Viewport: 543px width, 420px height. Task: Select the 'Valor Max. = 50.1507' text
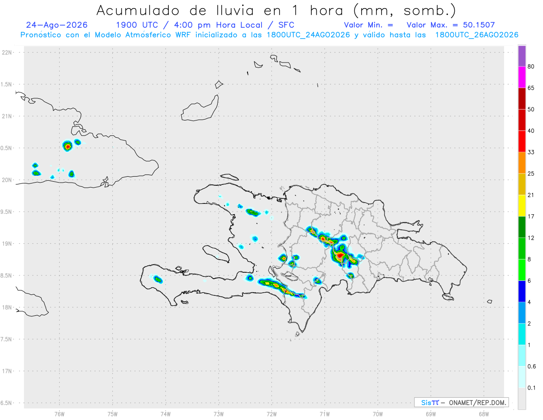point(451,25)
